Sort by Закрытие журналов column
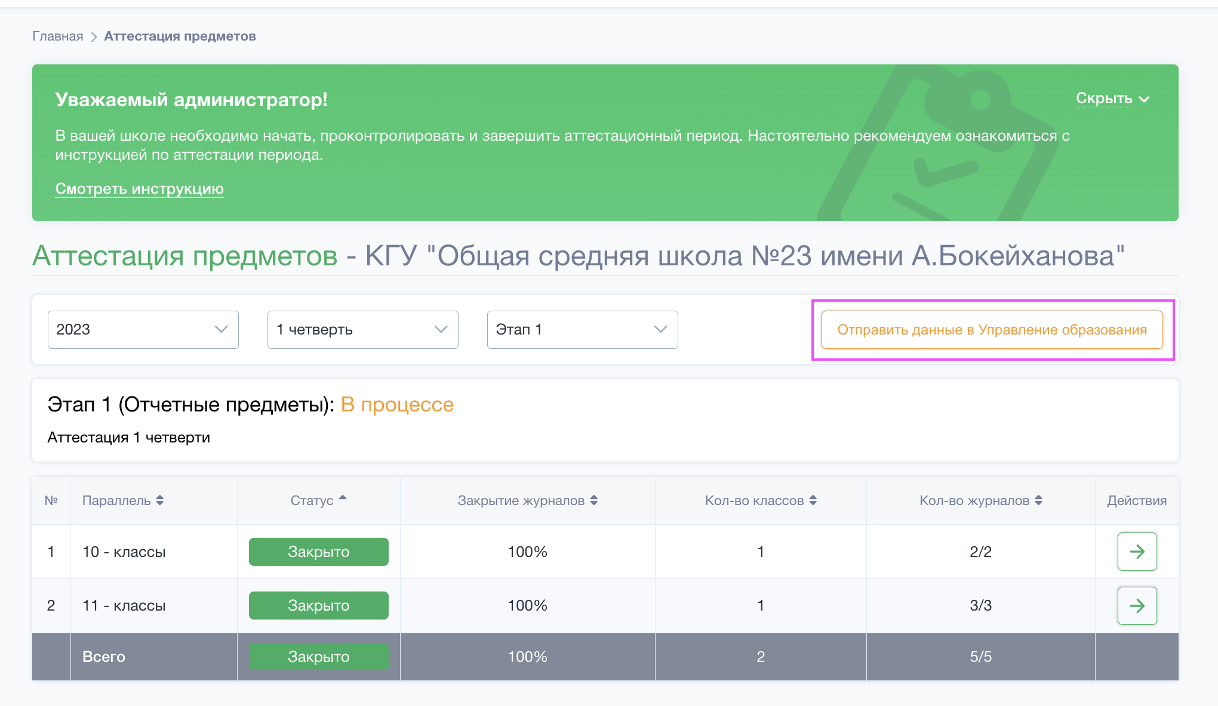This screenshot has height=706, width=1218. tap(528, 500)
